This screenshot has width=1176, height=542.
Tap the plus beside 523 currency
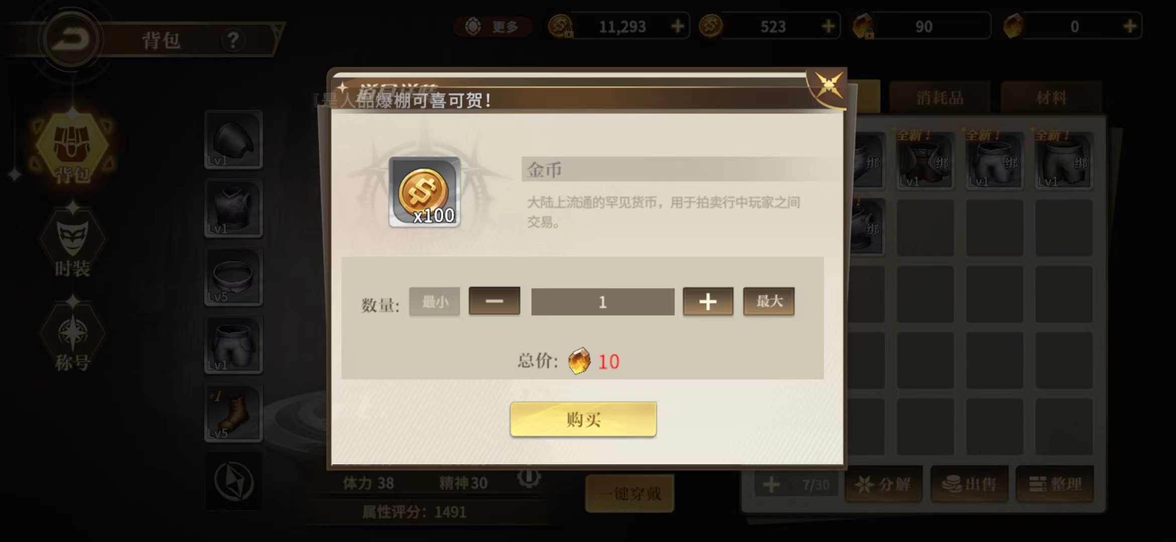828,26
